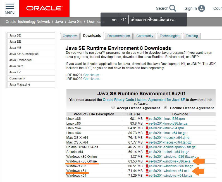Click Java SE breadcrumb link
222x182 pixels.
(75, 21)
